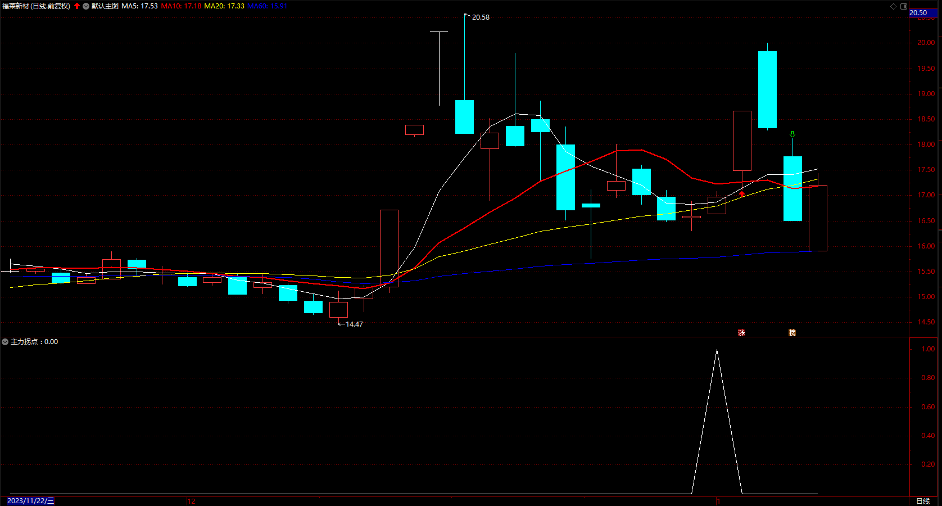
Task: Click the peak of the 主力拐点 spike
Action: 717,350
